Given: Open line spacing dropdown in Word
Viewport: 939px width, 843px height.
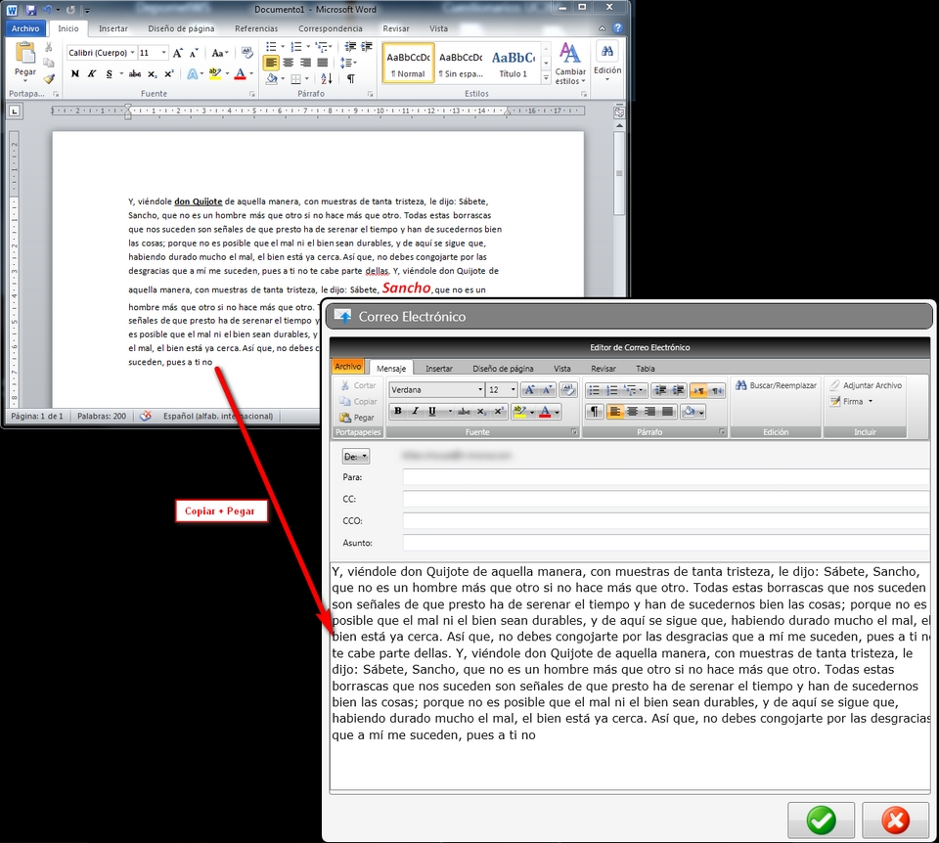Looking at the screenshot, I should click(x=348, y=63).
